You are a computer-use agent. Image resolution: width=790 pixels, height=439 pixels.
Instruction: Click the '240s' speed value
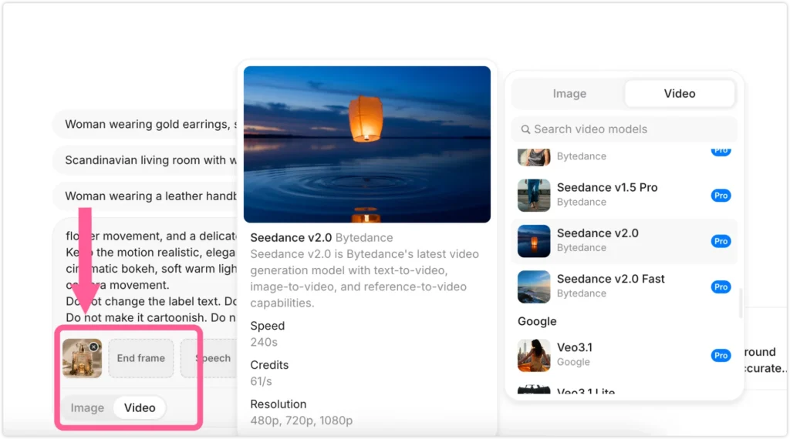(x=264, y=342)
